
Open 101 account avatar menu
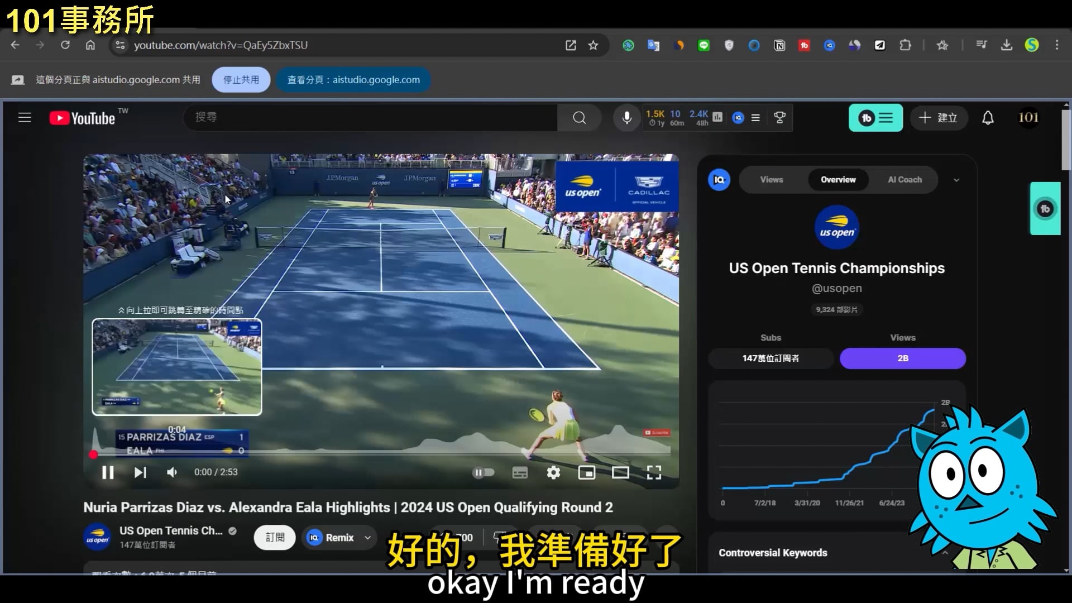click(x=1028, y=118)
